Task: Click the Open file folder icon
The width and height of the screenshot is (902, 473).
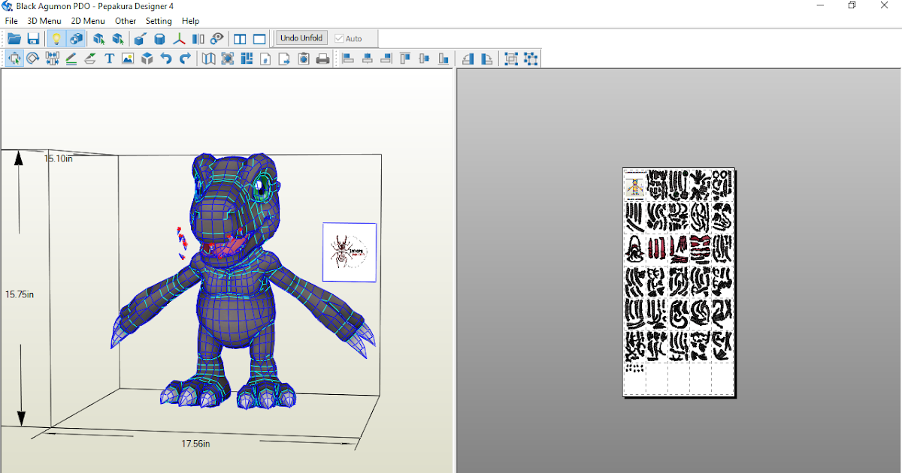Action: coord(14,38)
